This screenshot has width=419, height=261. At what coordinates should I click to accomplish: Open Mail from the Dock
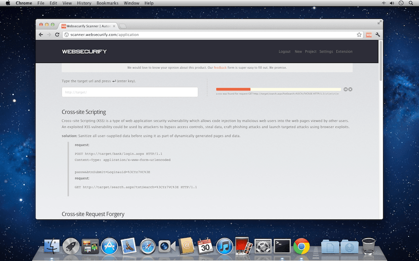point(129,246)
